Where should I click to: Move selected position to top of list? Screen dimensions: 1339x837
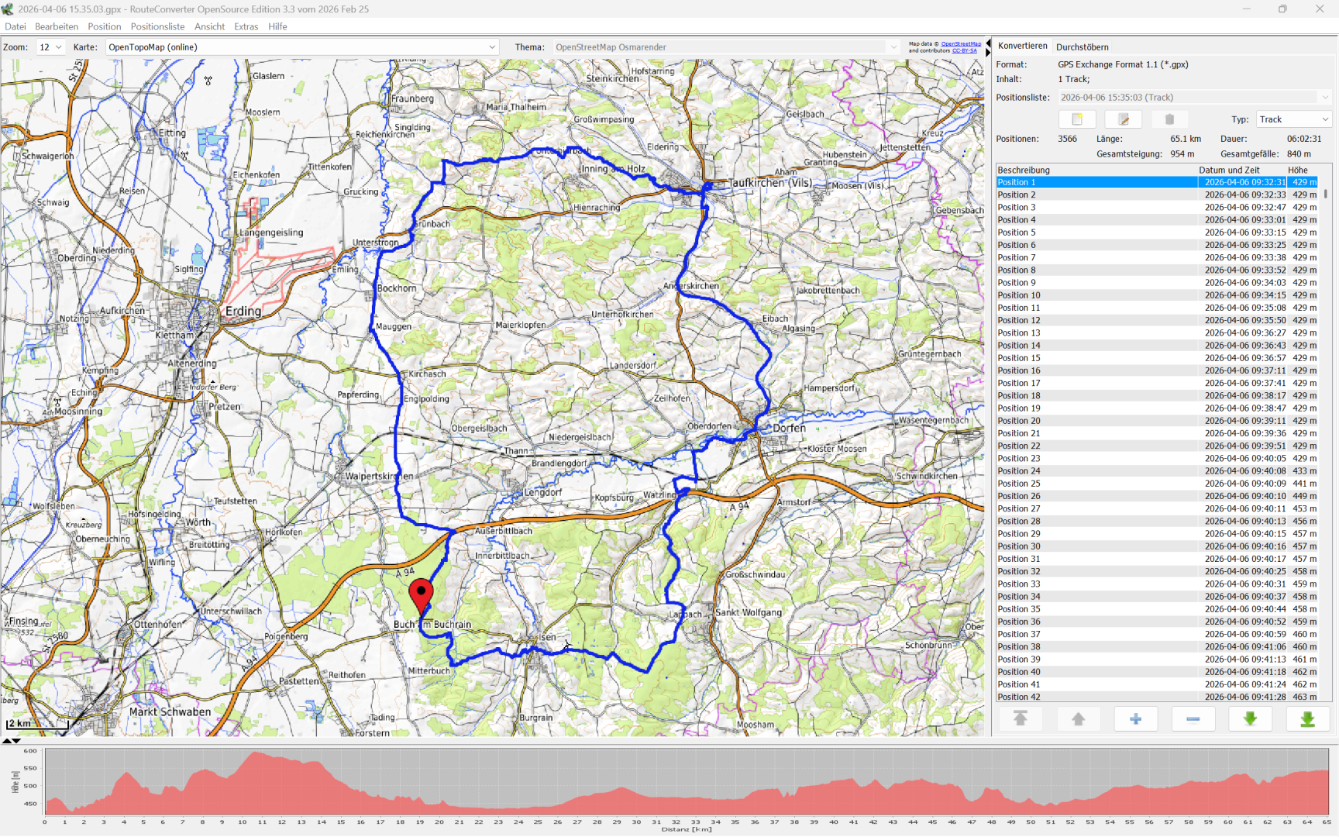(x=1021, y=719)
